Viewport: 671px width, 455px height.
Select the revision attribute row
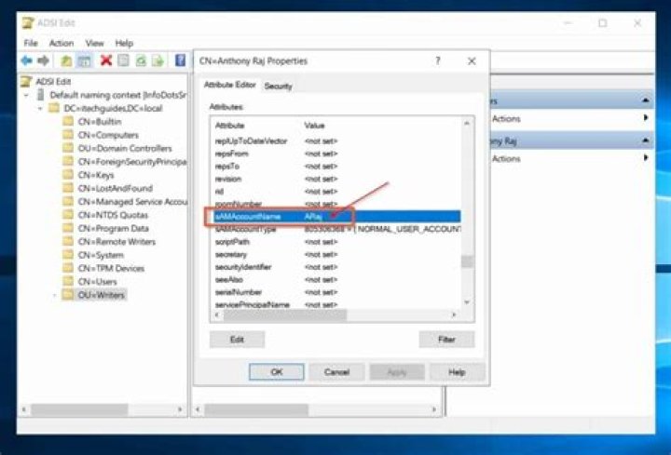(337, 179)
